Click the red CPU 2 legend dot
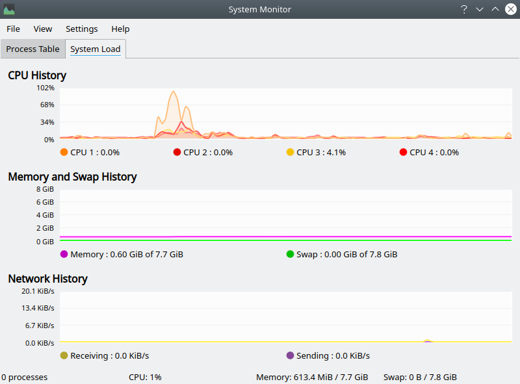This screenshot has width=520, height=384. 177,152
